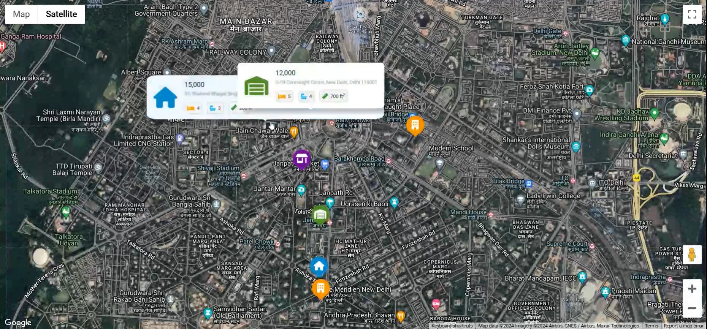
Task: Click the Janpath Market shopping bag pin
Action: pos(325,164)
